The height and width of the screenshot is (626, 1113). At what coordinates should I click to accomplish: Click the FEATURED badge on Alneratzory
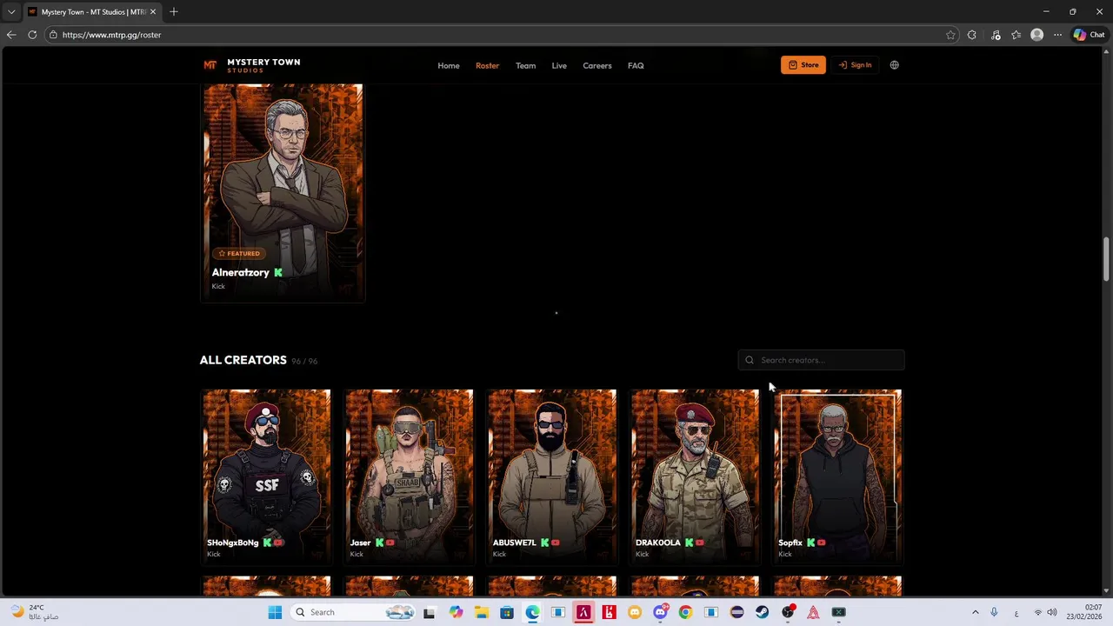pyautogui.click(x=239, y=254)
